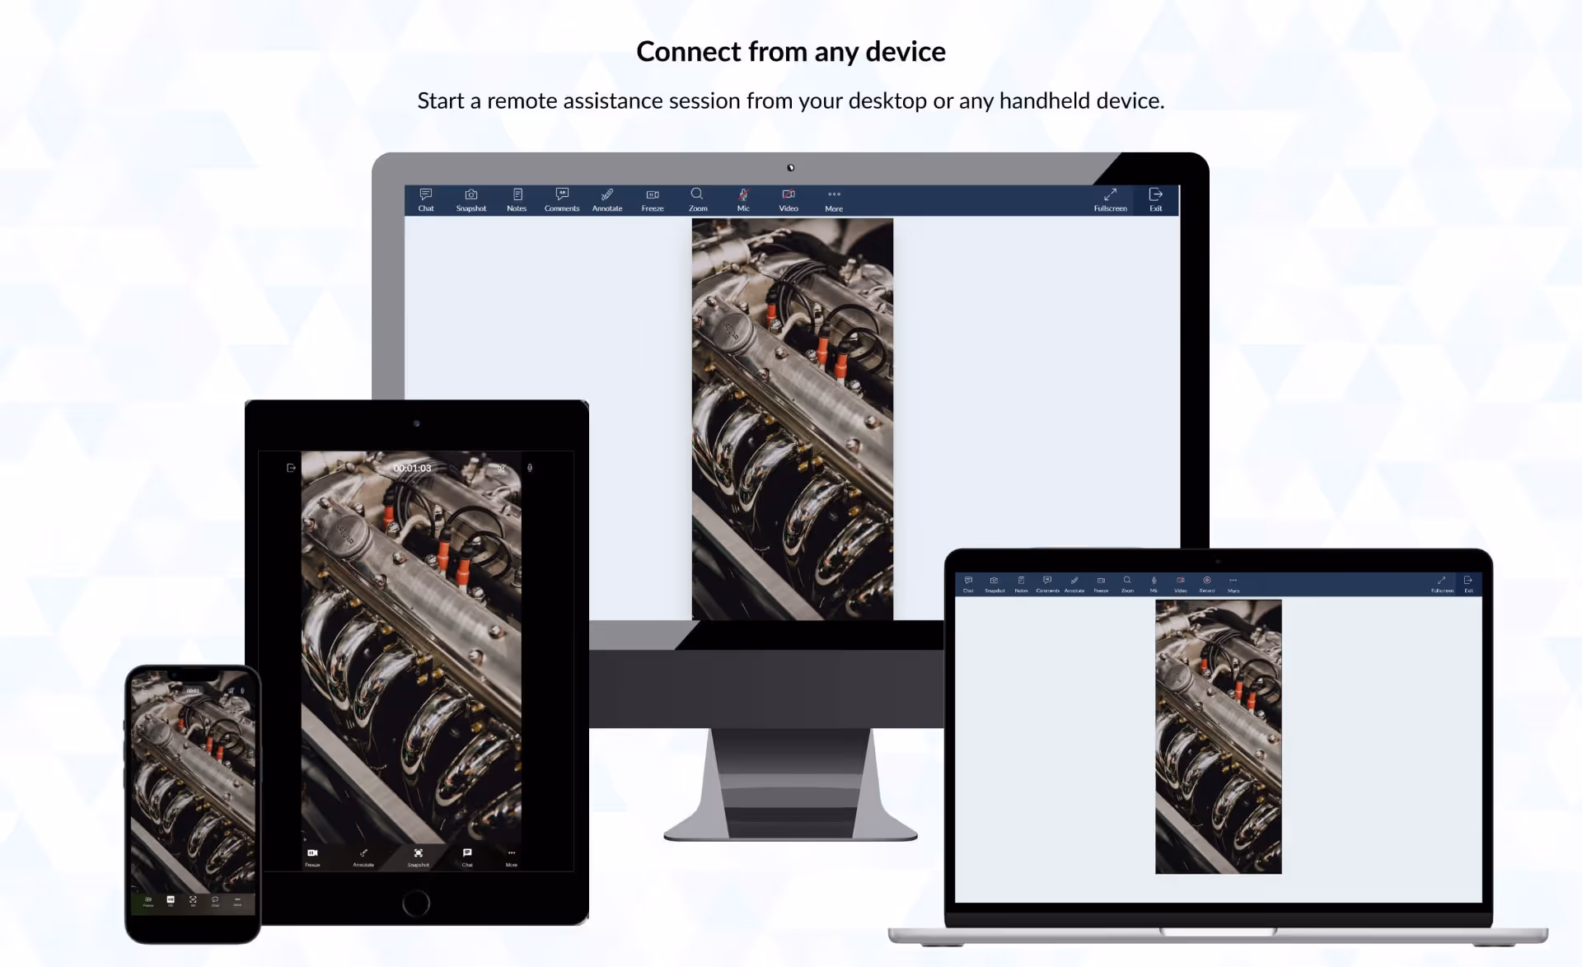Image resolution: width=1582 pixels, height=967 pixels.
Task: Open Chat on the desktop monitor toolbar
Action: pyautogui.click(x=426, y=200)
